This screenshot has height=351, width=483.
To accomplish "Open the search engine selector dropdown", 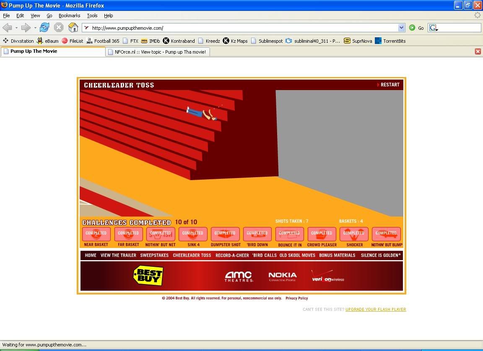I will click(434, 28).
